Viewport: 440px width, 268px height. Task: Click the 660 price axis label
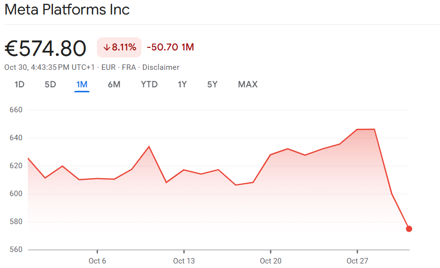coord(16,110)
